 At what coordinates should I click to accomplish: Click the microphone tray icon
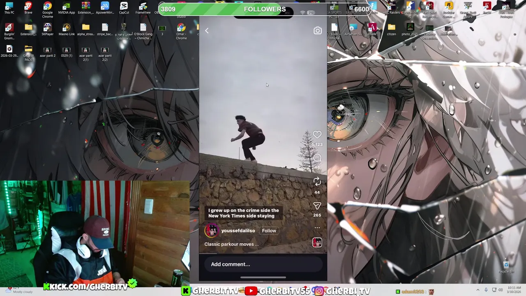coord(486,290)
